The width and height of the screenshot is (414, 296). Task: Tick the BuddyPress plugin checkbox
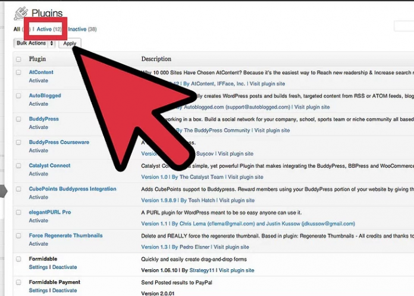18,119
